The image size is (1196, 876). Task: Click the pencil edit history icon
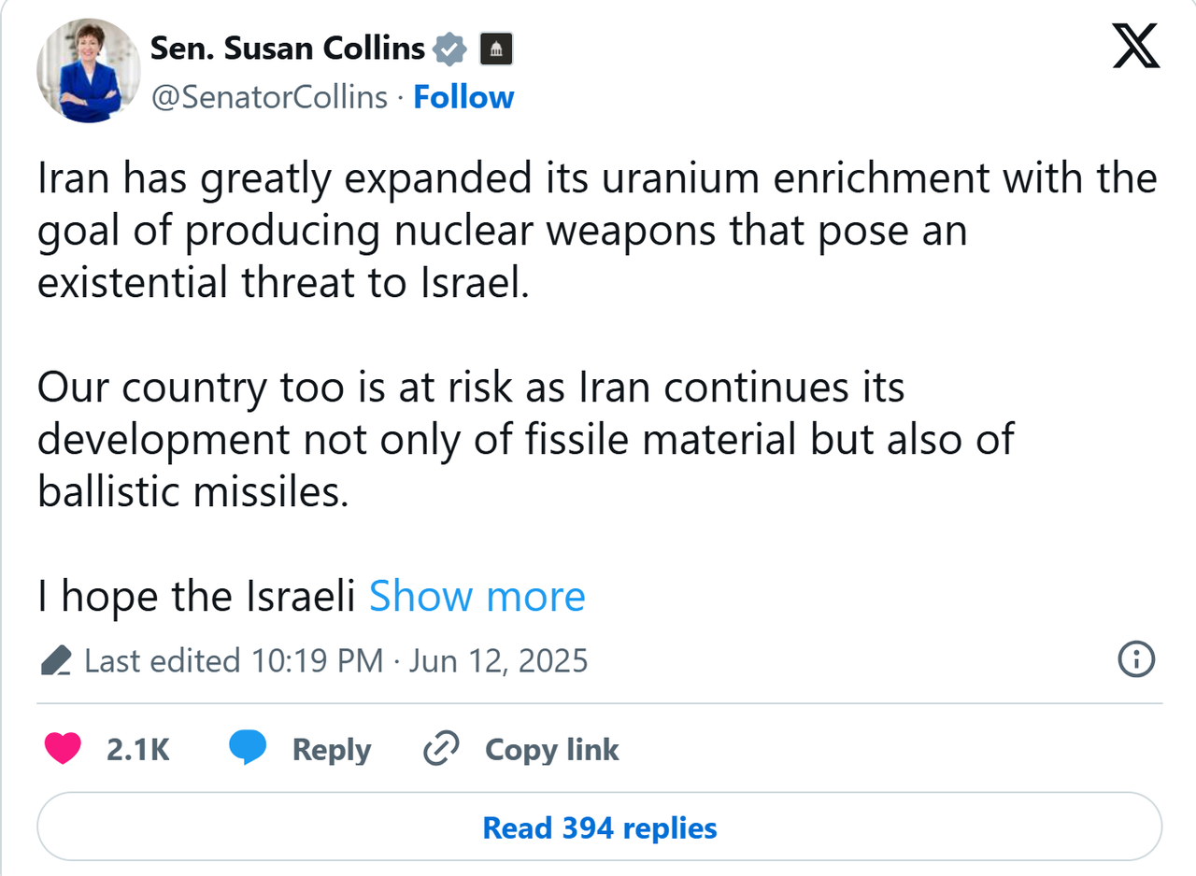pos(56,661)
